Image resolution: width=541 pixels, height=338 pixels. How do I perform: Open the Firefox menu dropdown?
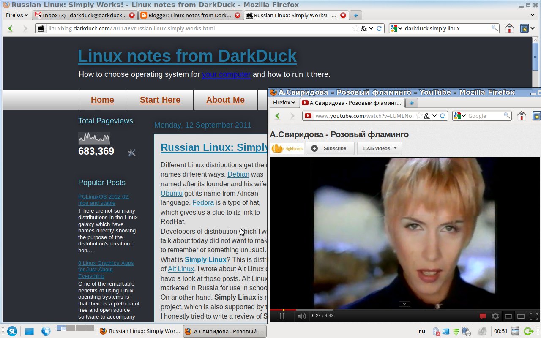pos(16,15)
